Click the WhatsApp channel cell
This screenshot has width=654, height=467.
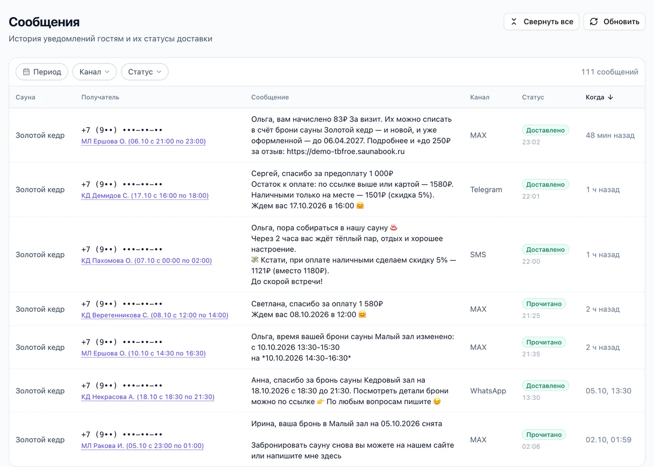pyautogui.click(x=488, y=391)
